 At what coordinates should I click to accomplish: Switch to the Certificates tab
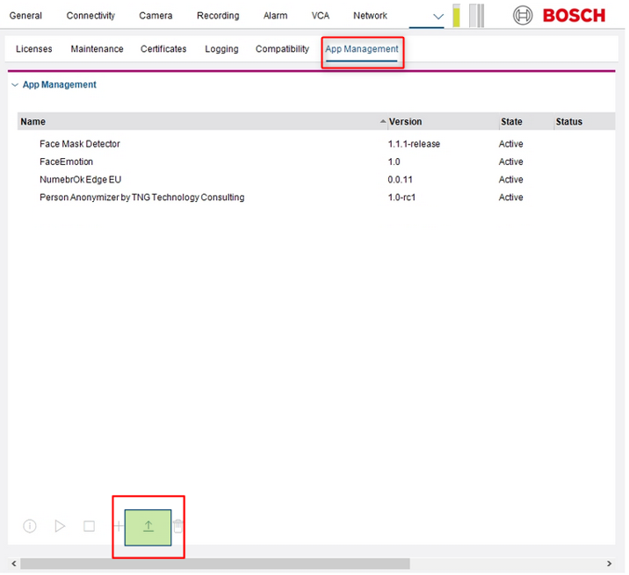[x=163, y=49]
